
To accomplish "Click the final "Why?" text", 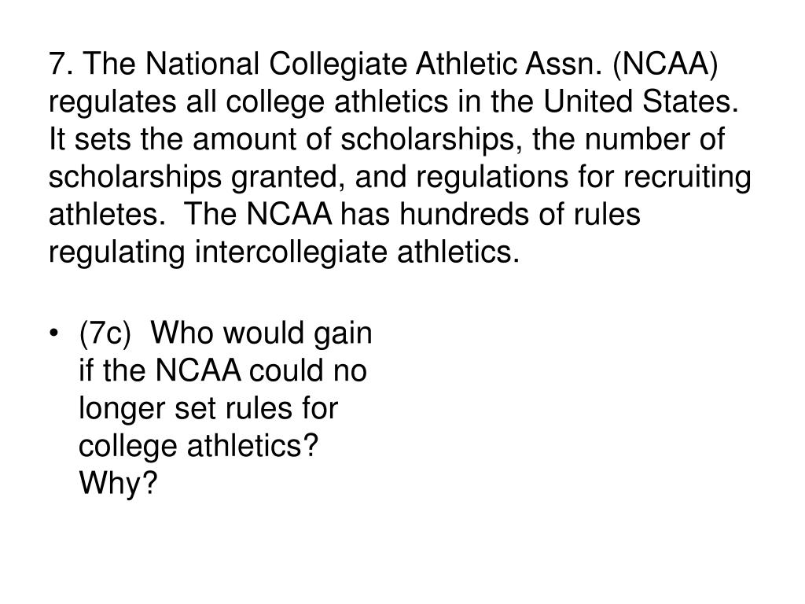I will (118, 484).
